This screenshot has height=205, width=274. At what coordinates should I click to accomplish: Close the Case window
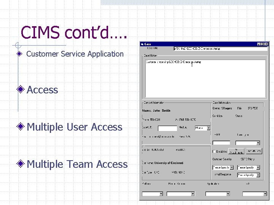266,44
